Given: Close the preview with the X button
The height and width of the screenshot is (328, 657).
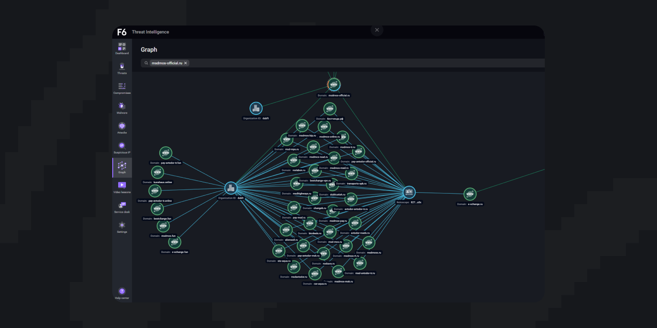Looking at the screenshot, I should coord(377,30).
